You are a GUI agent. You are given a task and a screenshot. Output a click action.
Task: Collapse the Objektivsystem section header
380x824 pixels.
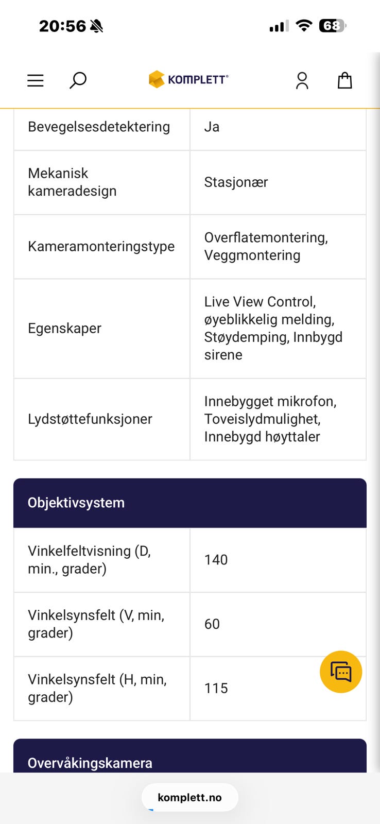[x=190, y=503]
